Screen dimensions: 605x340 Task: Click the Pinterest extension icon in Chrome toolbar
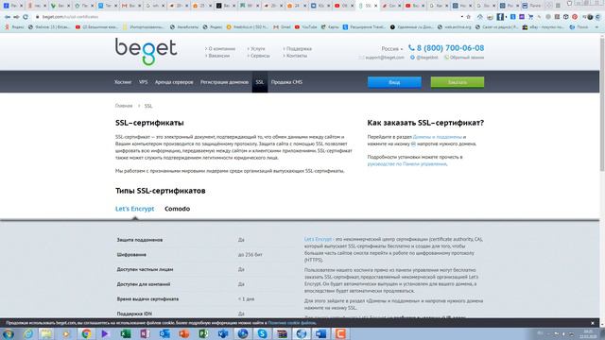click(575, 17)
